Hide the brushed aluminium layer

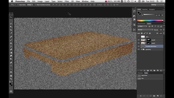139,46
